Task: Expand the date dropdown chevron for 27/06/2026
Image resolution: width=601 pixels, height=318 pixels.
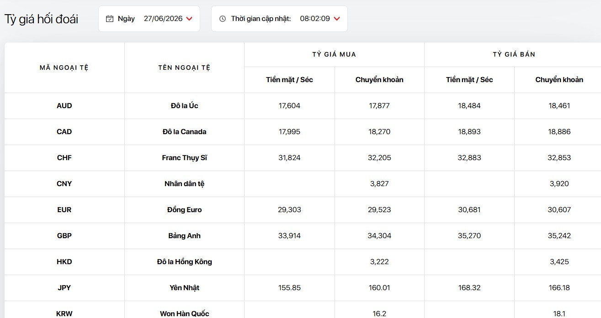Action: tap(190, 19)
